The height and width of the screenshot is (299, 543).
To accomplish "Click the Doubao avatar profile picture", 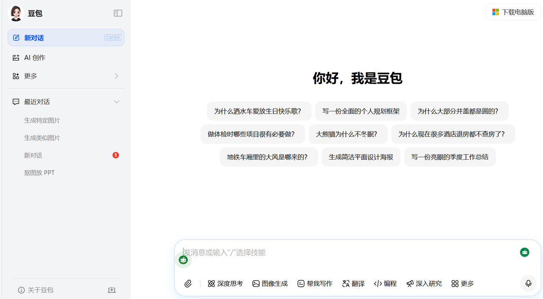I will (16, 13).
